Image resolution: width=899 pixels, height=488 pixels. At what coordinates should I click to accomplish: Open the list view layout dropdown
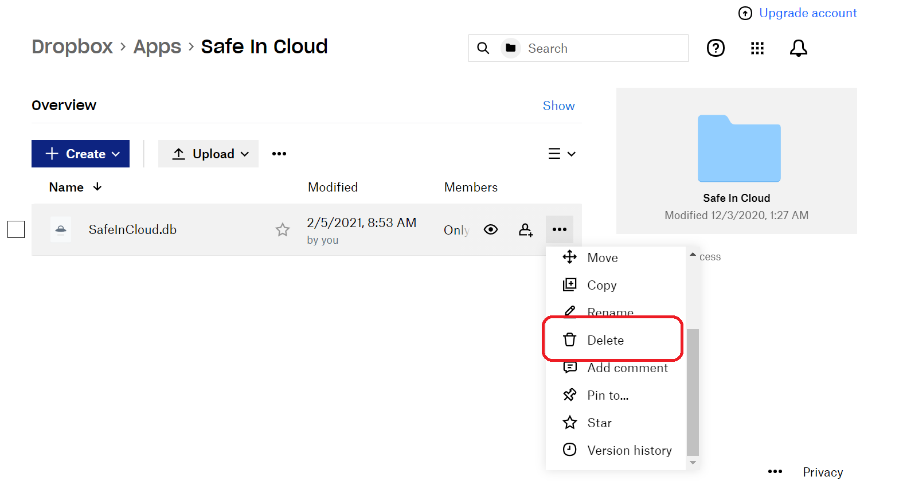pyautogui.click(x=562, y=154)
